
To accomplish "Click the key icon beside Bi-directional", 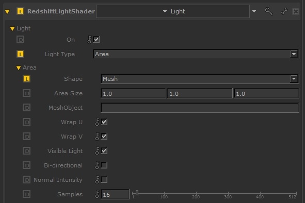I will click(x=97, y=165).
